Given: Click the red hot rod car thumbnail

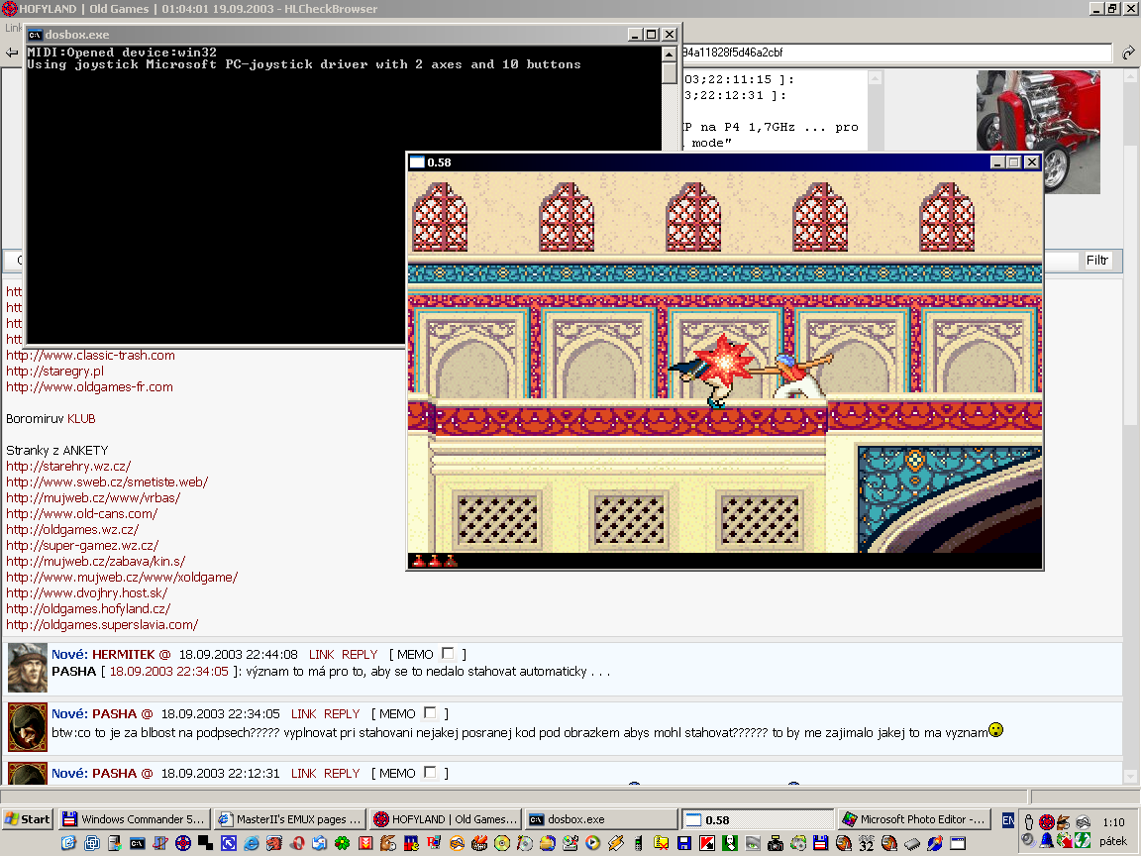Looking at the screenshot, I should [x=1038, y=132].
